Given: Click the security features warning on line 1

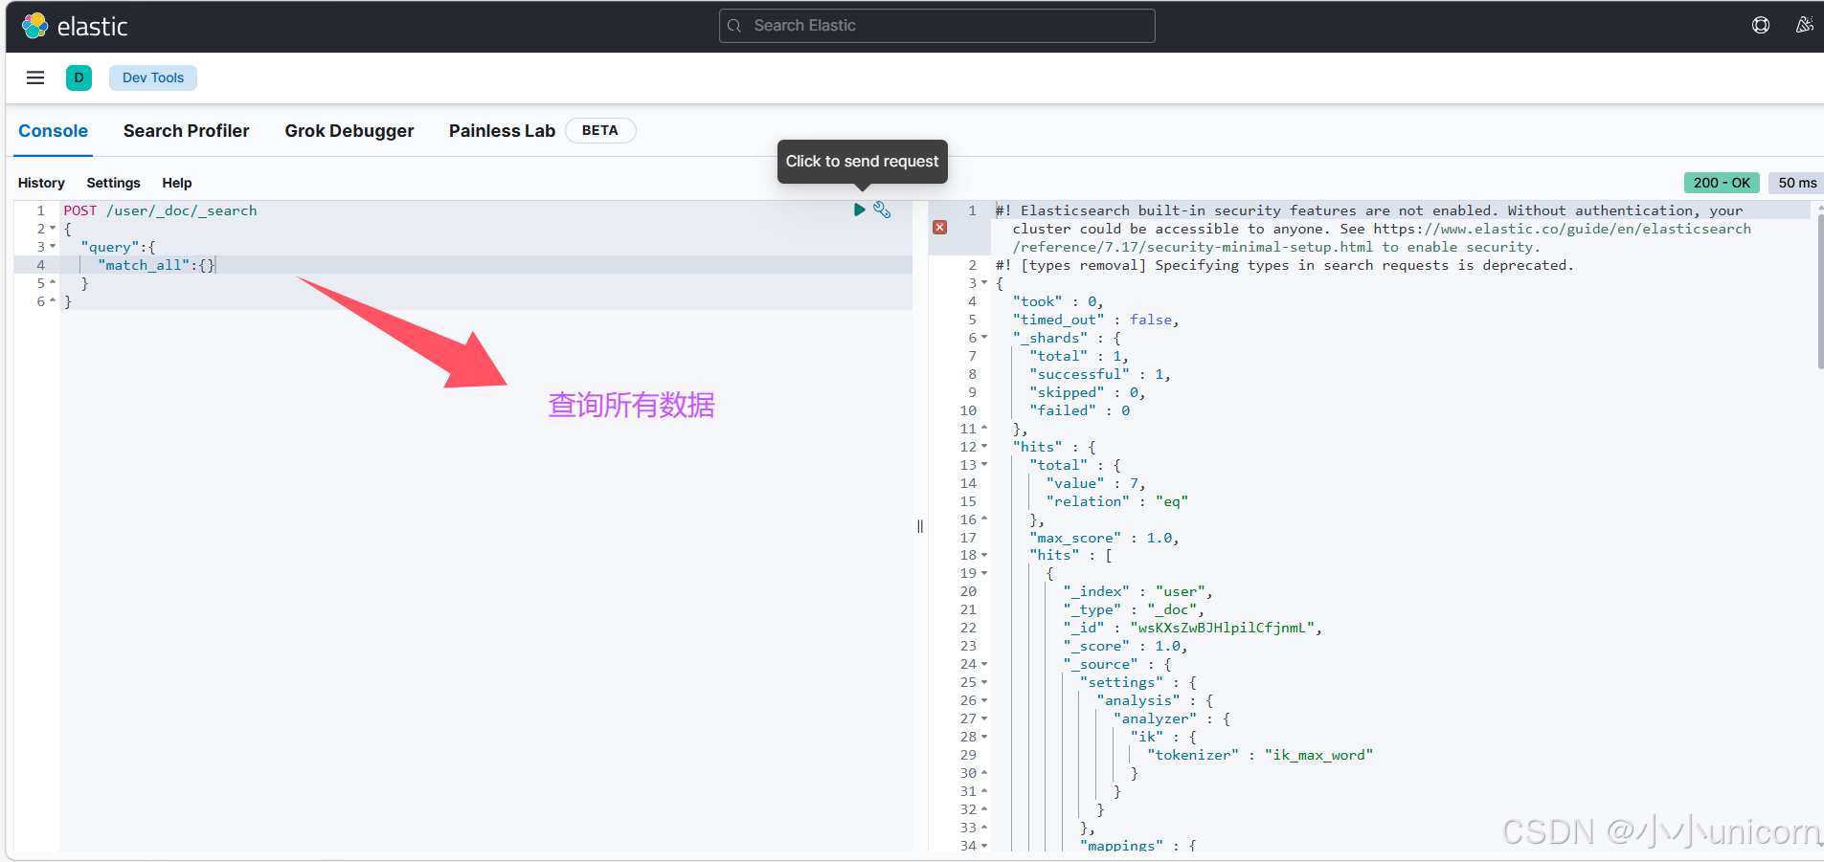Looking at the screenshot, I should point(1373,229).
